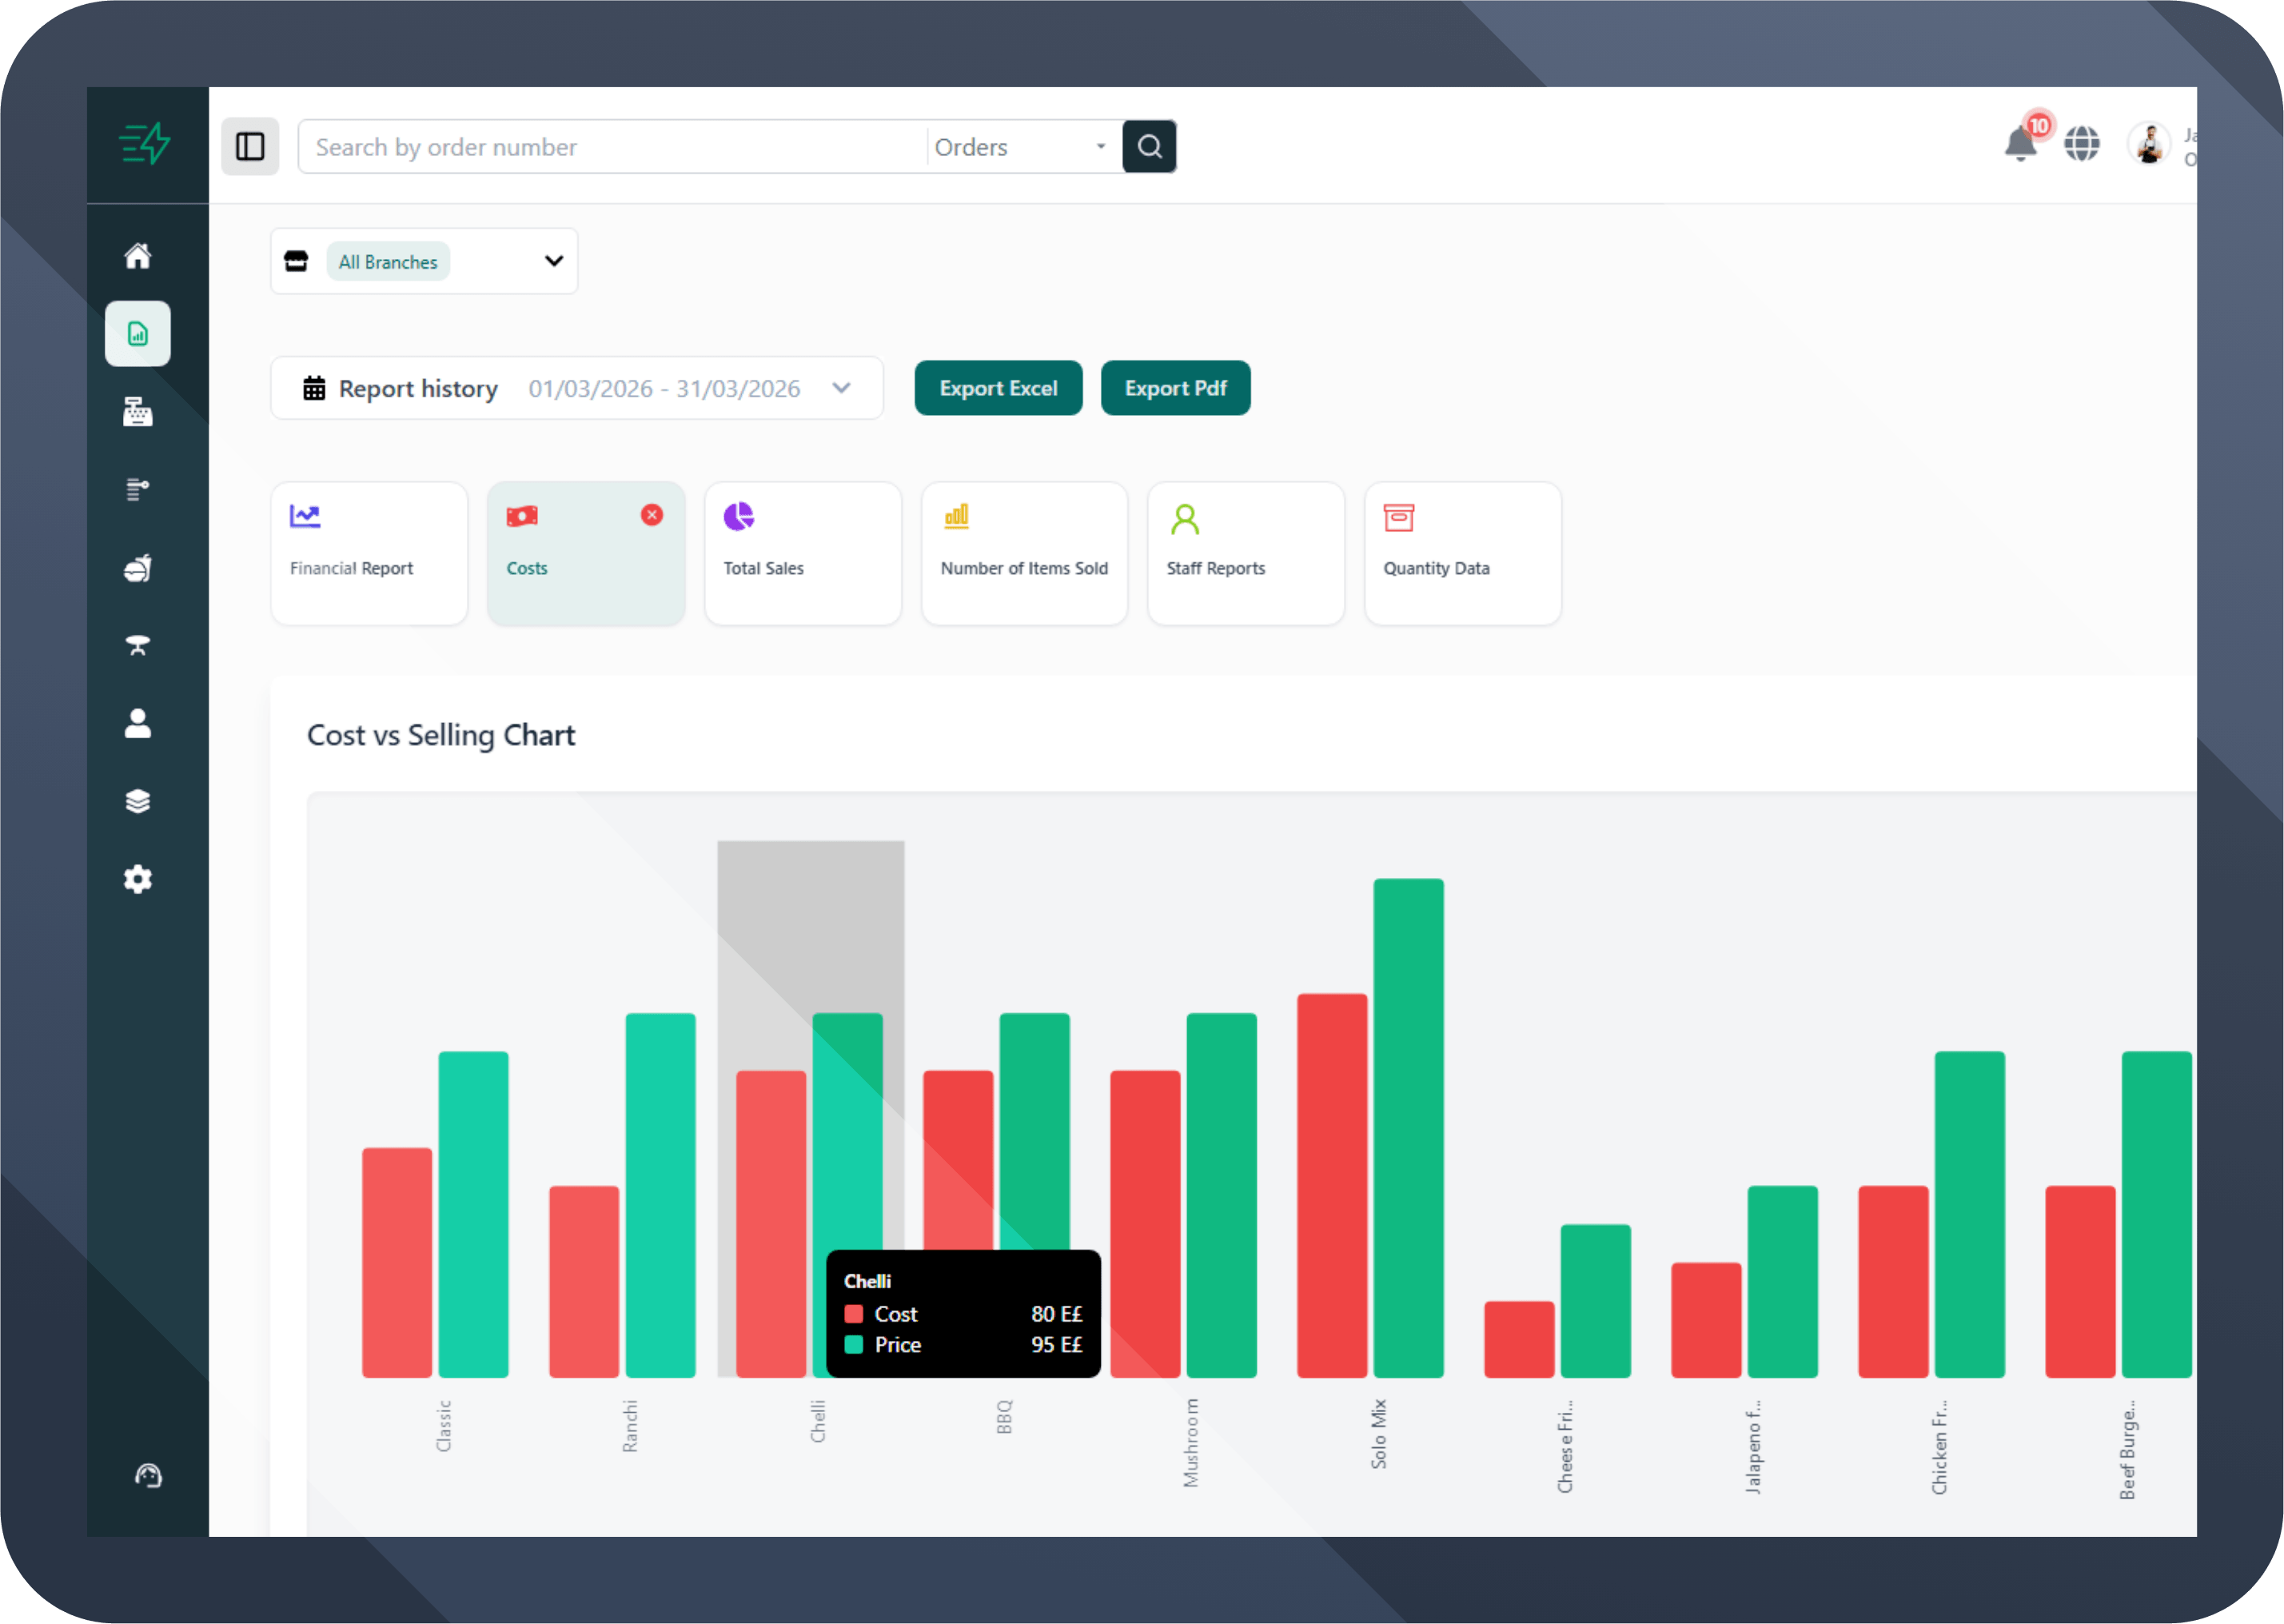This screenshot has height=1624, width=2284.
Task: Open the tables icon in sidebar
Action: click(x=138, y=645)
